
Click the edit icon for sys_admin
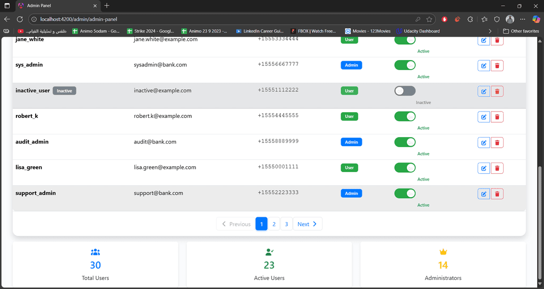483,66
